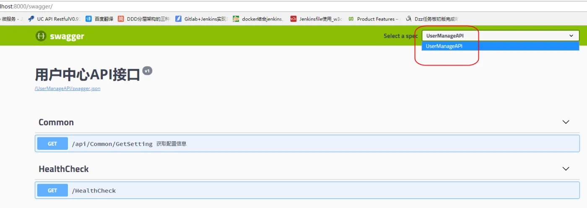
Task: Open the /UserManageAPI/swagger.json link
Action: click(68, 88)
